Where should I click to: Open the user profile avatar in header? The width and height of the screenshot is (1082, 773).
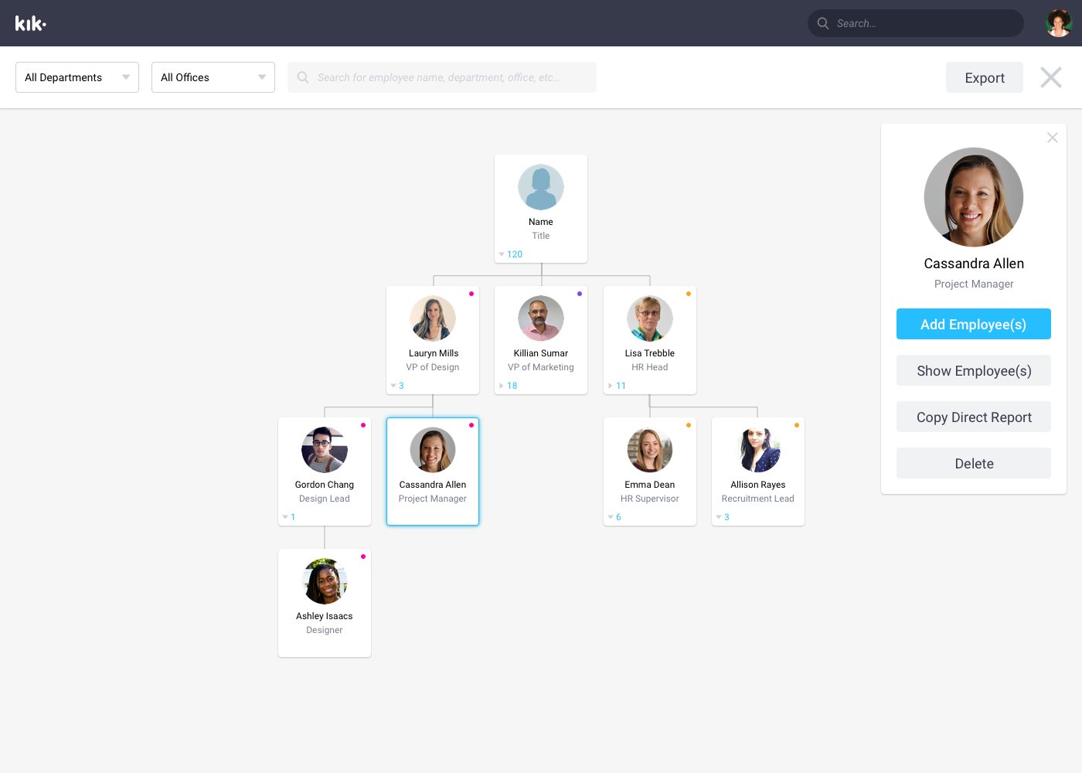click(1058, 23)
